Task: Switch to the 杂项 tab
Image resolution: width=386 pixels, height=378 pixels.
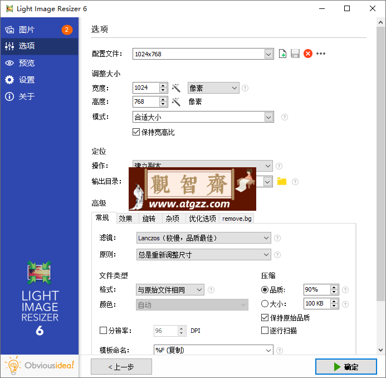Action: point(174,219)
